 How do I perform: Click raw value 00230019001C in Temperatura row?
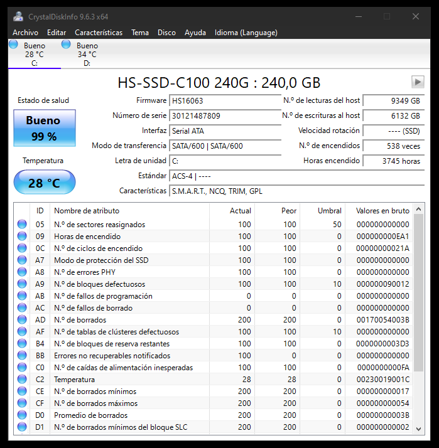pyautogui.click(x=382, y=380)
